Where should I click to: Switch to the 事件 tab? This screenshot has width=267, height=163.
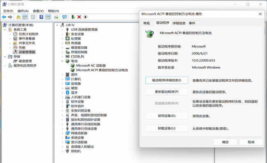192,23
